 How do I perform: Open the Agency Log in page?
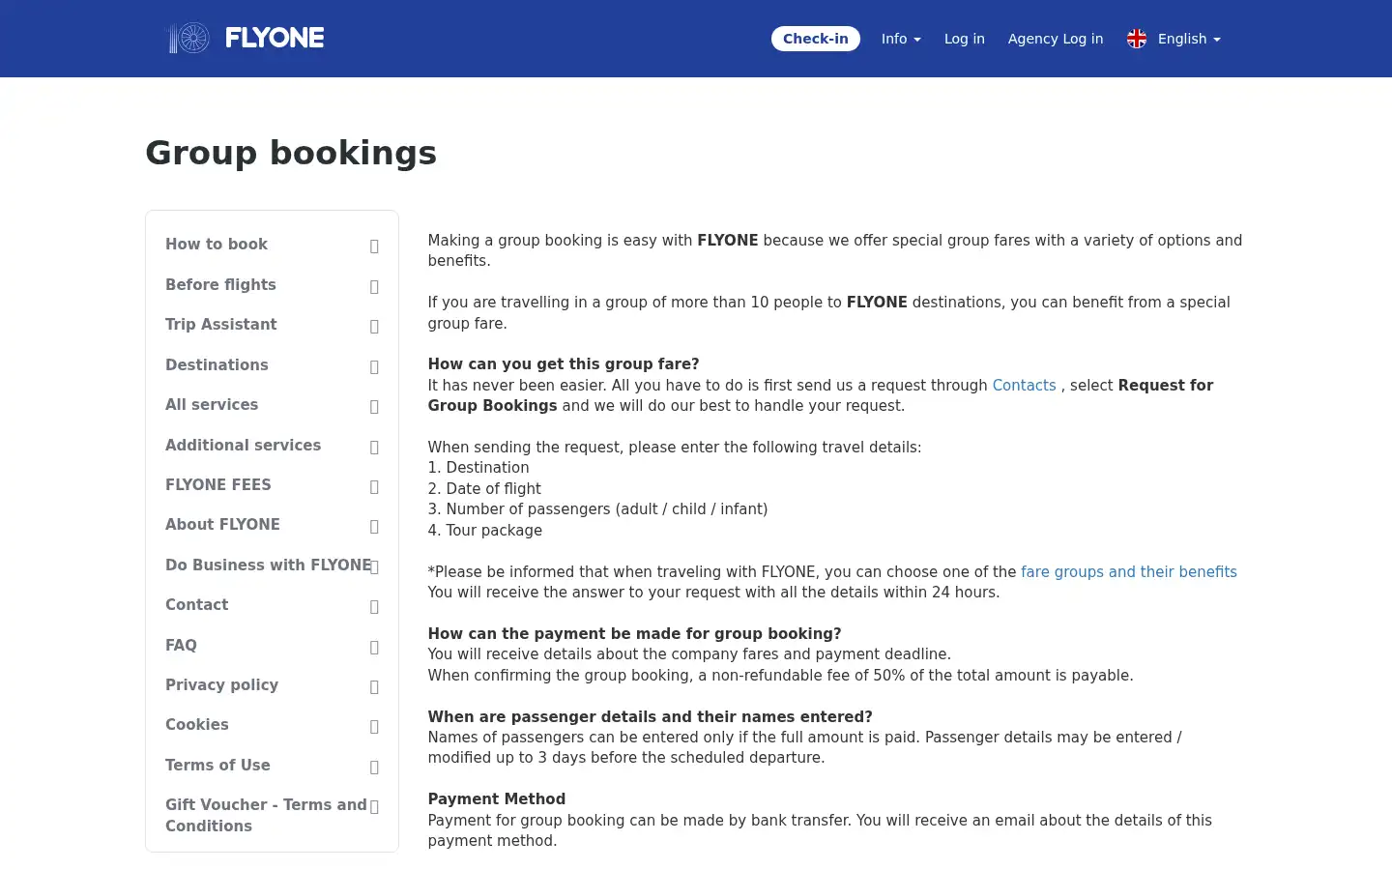pyautogui.click(x=1056, y=39)
